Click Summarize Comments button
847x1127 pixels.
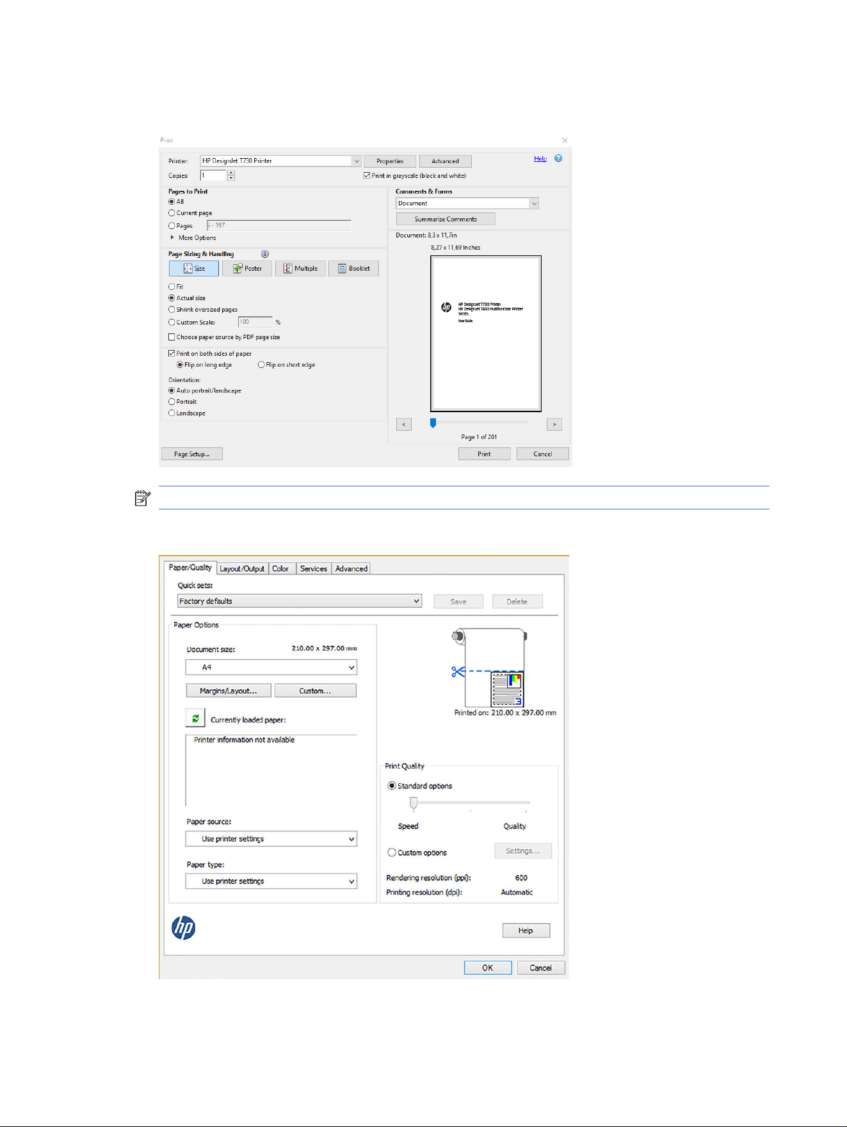(446, 219)
